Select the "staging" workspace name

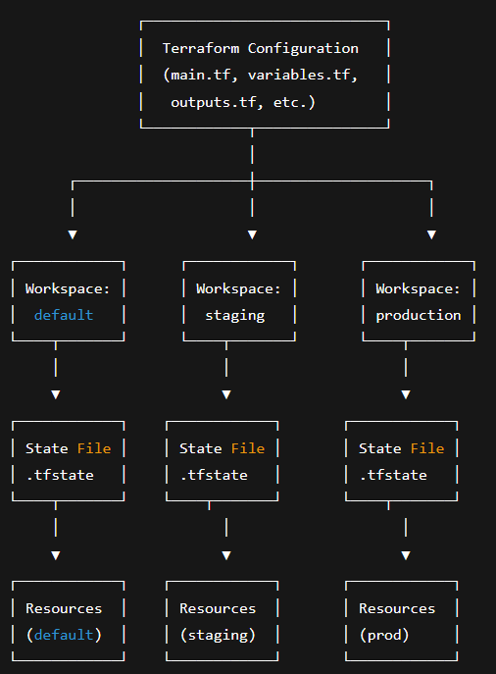(235, 316)
